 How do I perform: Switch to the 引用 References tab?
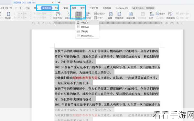[57, 8]
